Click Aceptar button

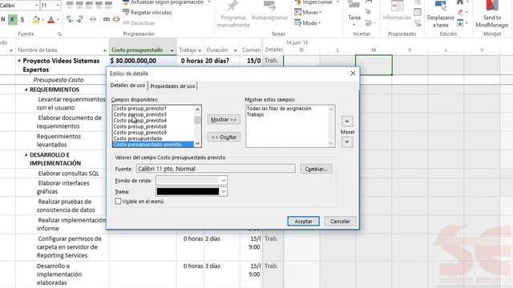tap(303, 221)
